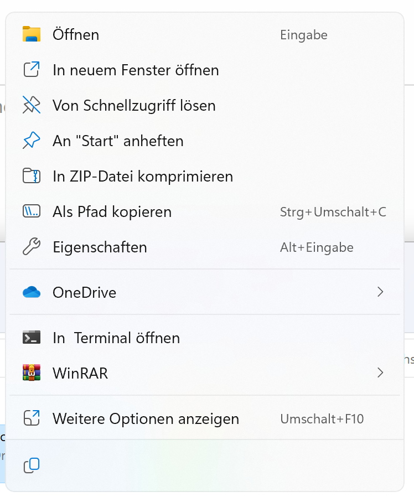Select "In neuem Fenster öffnen"
Screen dimensions: 414x502
coord(136,70)
